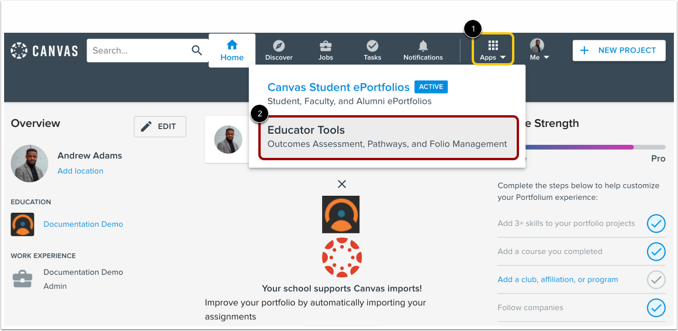Screen dimensions: 678x331
Task: Click 'Add 3+ skills to your portfolio projects' text
Action: (x=566, y=223)
